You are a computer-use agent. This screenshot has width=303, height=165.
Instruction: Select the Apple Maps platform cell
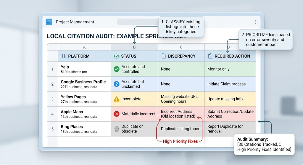84,114
